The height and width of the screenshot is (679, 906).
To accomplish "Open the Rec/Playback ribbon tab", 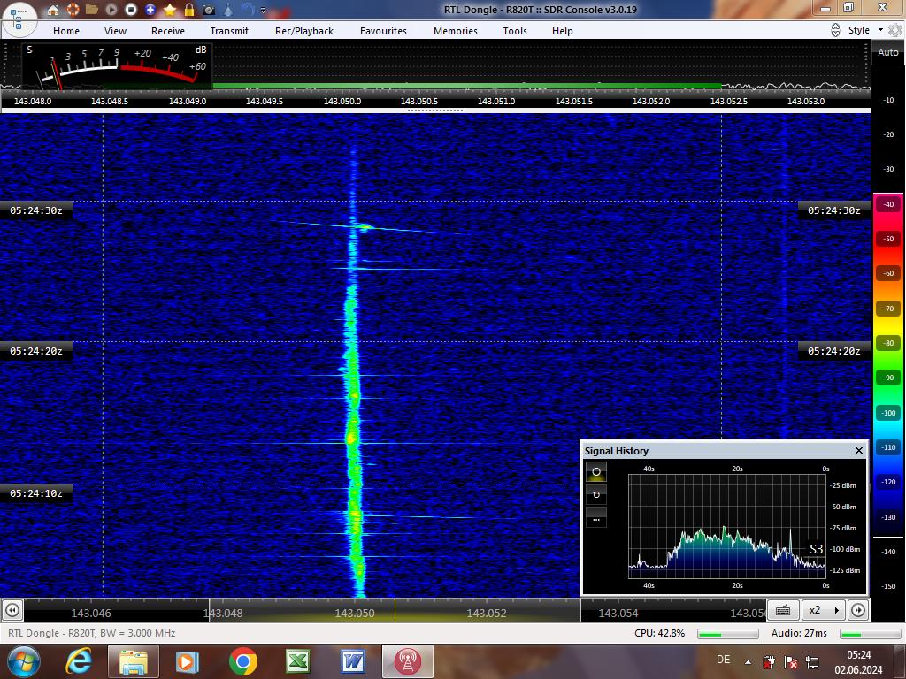I will click(304, 31).
